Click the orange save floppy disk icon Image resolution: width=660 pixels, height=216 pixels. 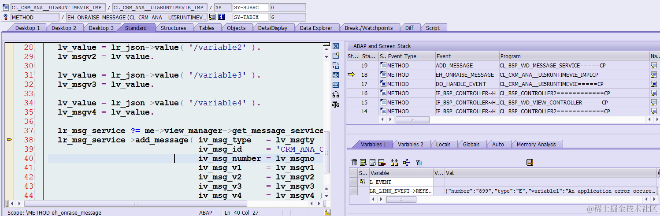[530, 163]
